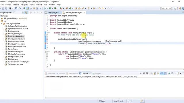Screen dimensions: 184x103
Task: Open the Package Explorer View Menu triangle
Action: tap(34, 12)
